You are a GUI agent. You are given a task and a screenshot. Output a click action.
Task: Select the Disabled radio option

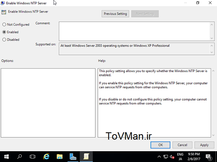click(x=11, y=40)
